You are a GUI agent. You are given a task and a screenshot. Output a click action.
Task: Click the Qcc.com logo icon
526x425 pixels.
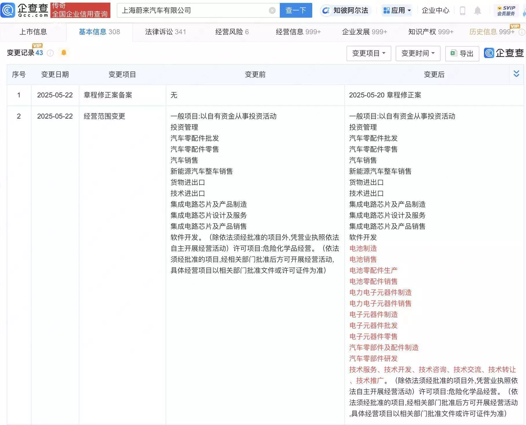click(8, 10)
